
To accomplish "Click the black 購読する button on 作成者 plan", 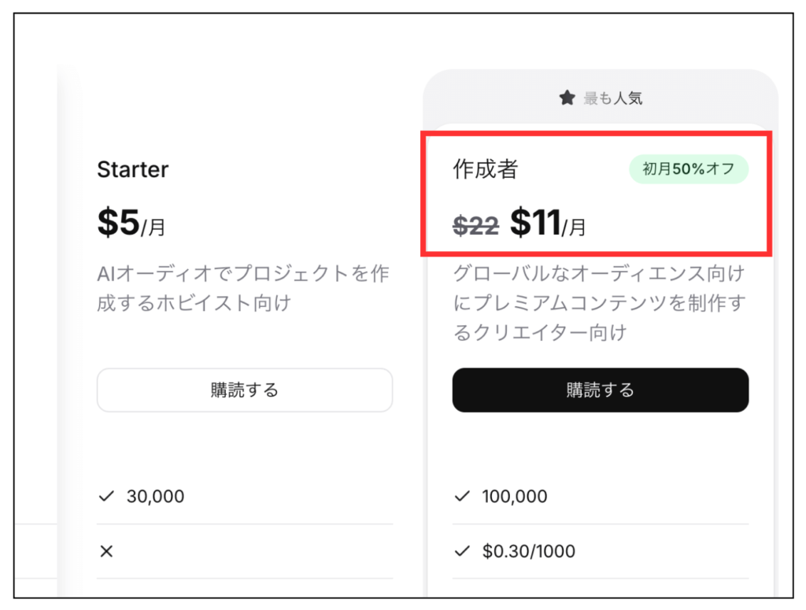I will point(600,390).
